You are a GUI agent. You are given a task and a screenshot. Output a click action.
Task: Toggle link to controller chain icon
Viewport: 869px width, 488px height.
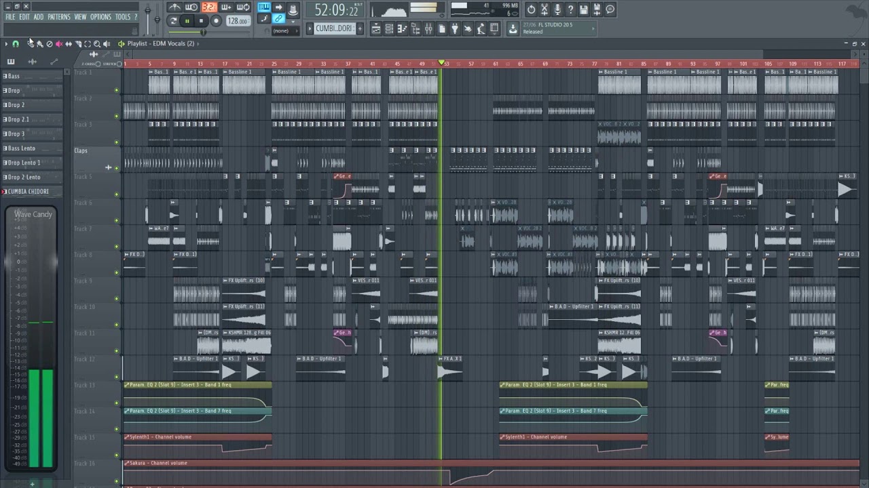[x=278, y=18]
